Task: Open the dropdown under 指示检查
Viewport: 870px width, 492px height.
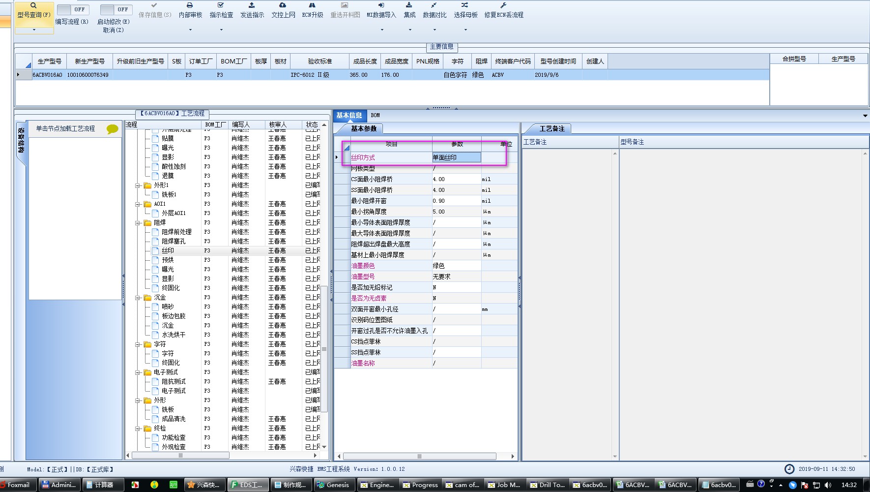Action: (x=221, y=30)
